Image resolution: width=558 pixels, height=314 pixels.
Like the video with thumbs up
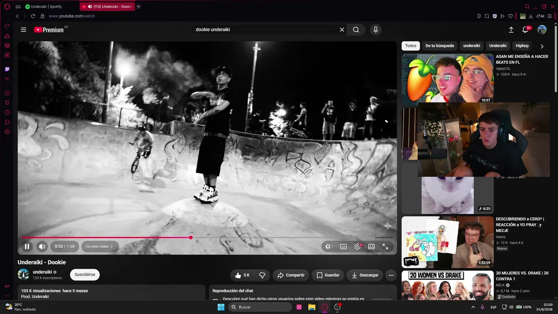[242, 275]
